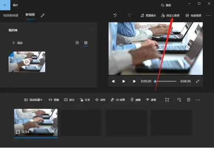Open the 3D 效果 effects tool

[118, 100]
